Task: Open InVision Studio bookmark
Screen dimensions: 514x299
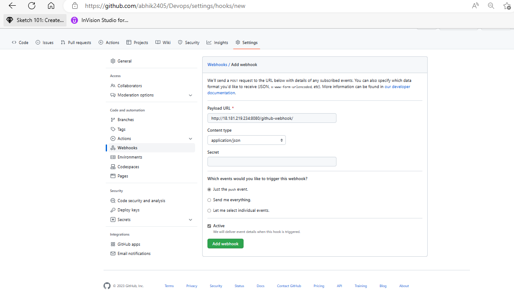Action: (100, 20)
